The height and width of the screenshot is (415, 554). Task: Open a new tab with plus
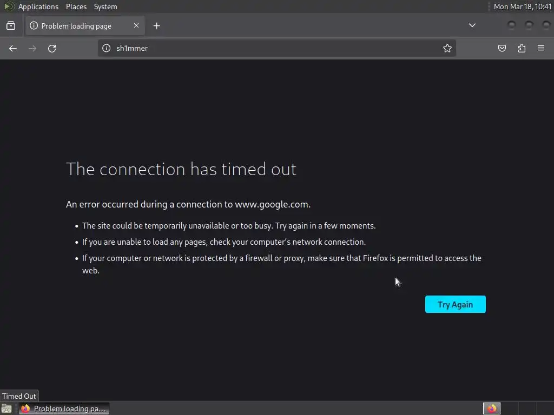(156, 26)
